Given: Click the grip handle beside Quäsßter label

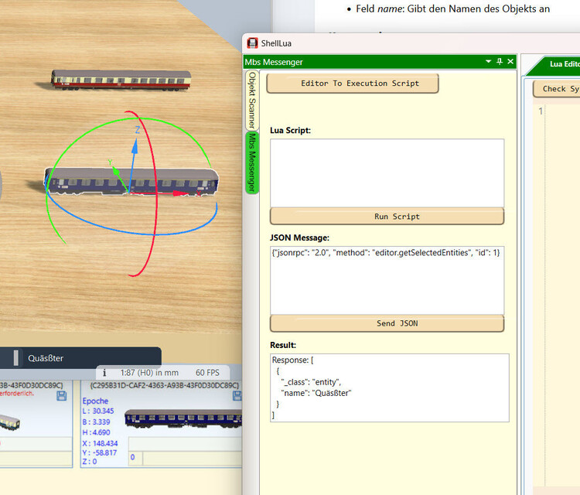Looking at the screenshot, I should click(x=16, y=358).
